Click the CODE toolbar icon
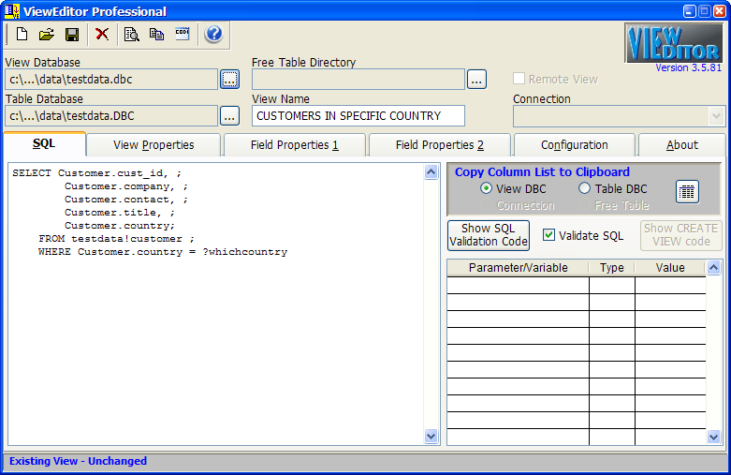The height and width of the screenshot is (475, 731). pos(183,34)
